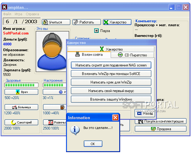This screenshot has width=192, height=153.
Task: Click the Хакерство button in main toolbar
Action: coord(117,22)
